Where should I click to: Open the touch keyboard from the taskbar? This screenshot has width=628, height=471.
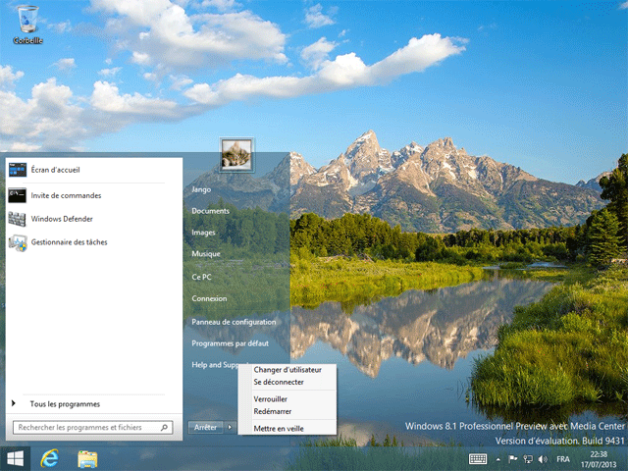pyautogui.click(x=478, y=458)
